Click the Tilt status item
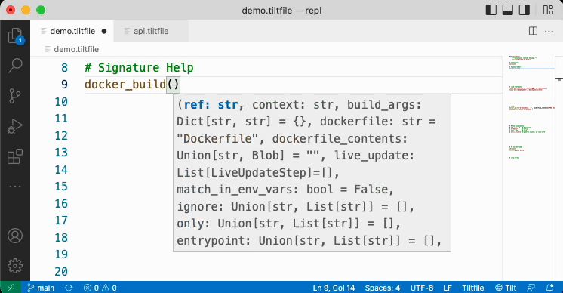 [506, 288]
